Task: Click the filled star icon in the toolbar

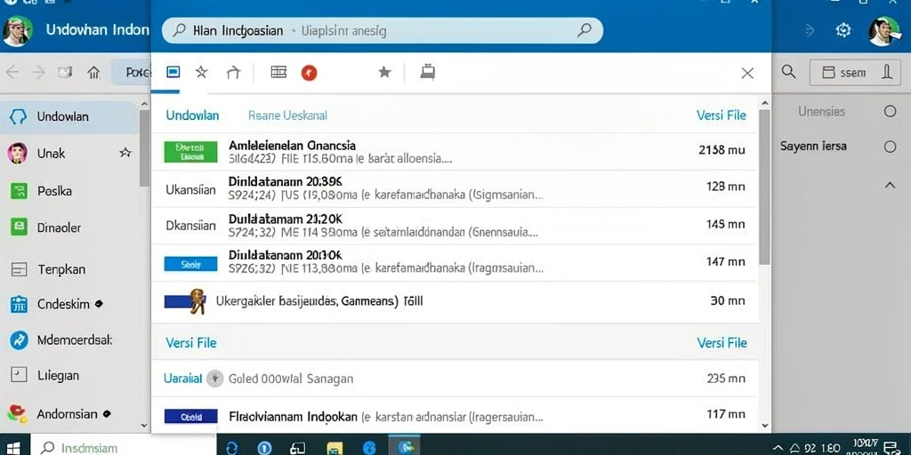Action: 384,72
